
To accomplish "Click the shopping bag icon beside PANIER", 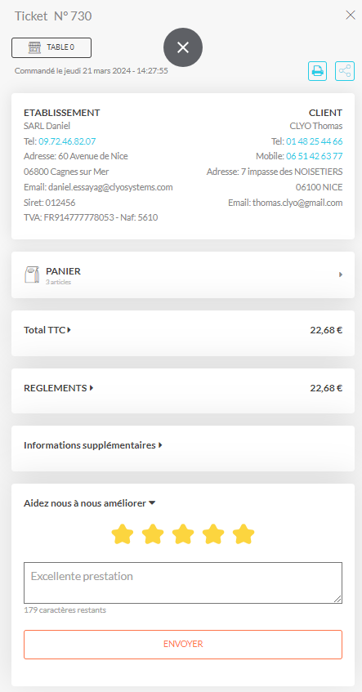I will coord(32,275).
